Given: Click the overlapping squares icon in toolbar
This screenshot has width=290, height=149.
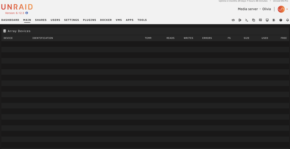Looking at the screenshot, I should 253,20.
